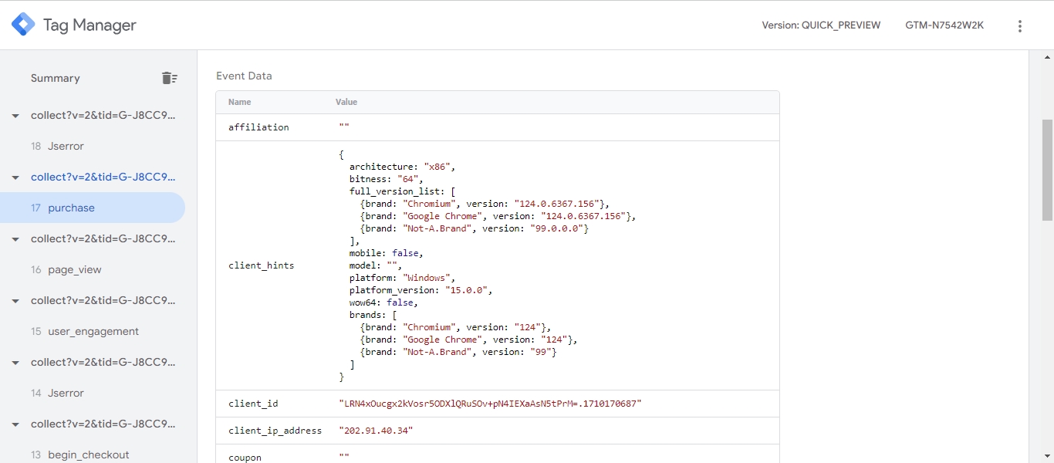Click the mobile: false line
The height and width of the screenshot is (463, 1054).
386,253
